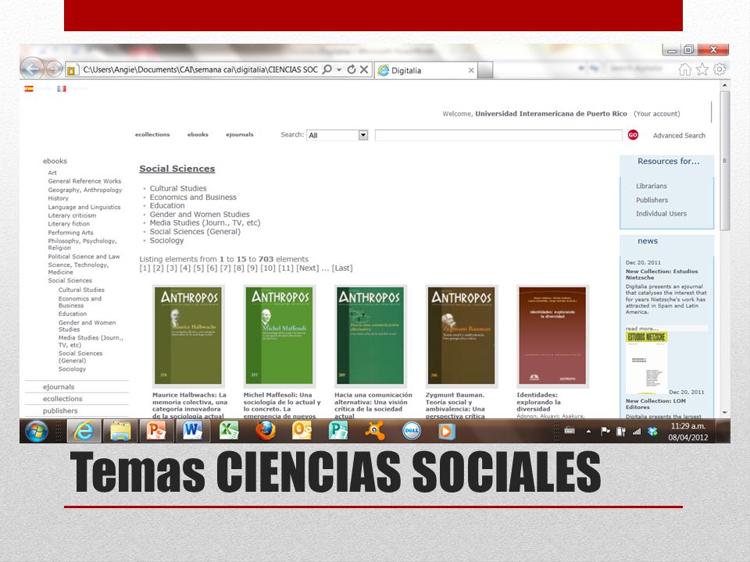Select Art in ebooks sidebar

point(52,173)
